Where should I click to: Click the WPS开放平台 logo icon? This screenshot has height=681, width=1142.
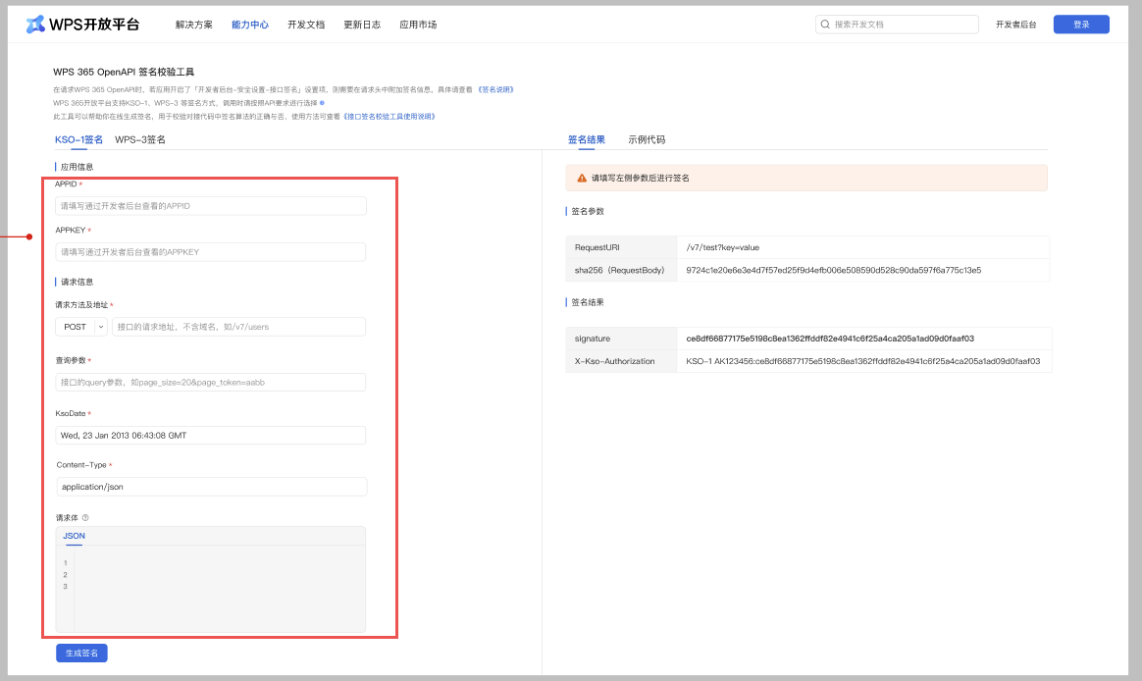pyautogui.click(x=35, y=25)
